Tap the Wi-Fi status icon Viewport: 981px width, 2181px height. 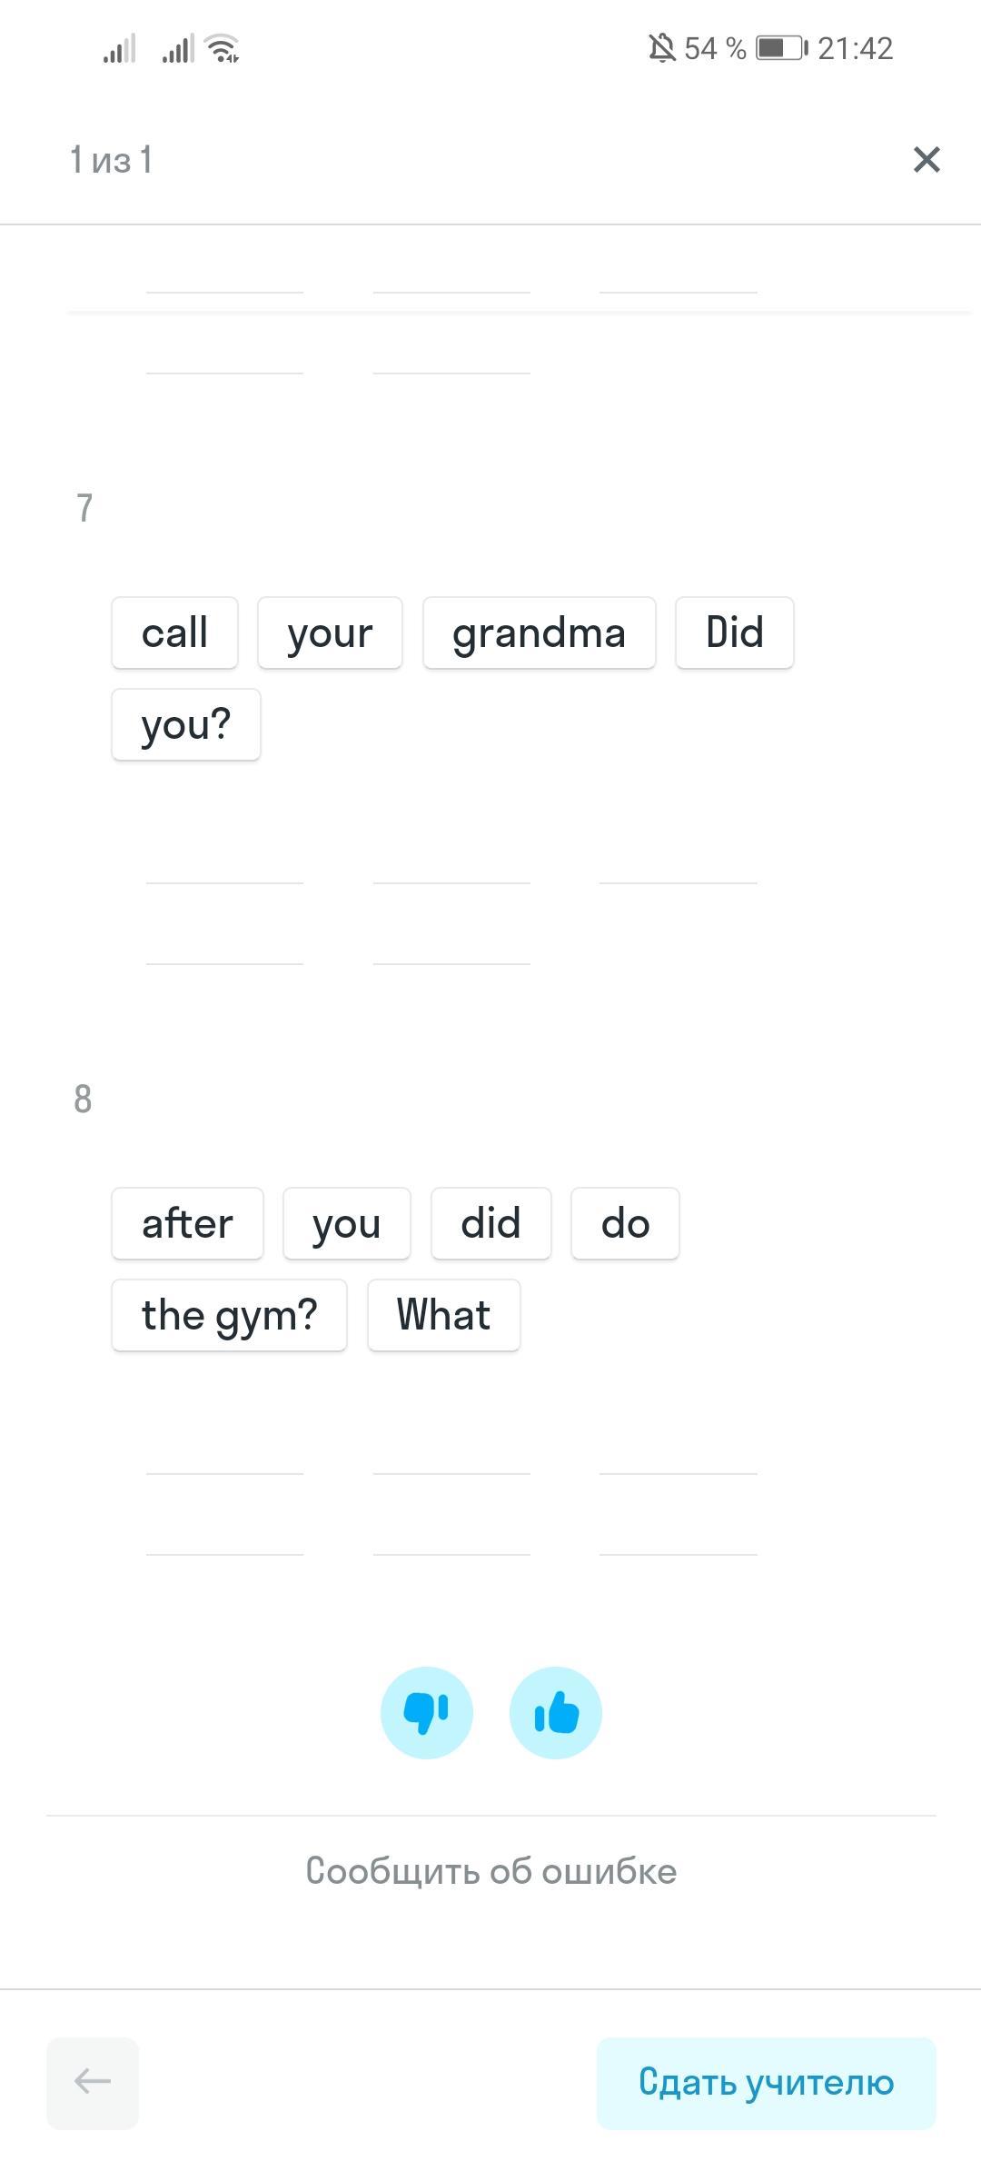tap(223, 48)
